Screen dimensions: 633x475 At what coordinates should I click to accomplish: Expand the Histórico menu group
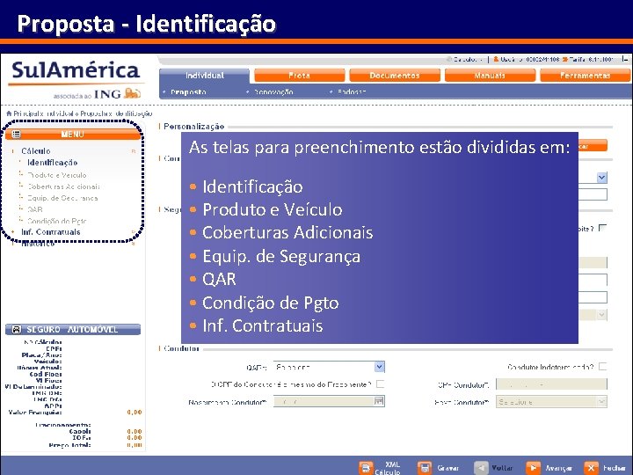[38, 244]
